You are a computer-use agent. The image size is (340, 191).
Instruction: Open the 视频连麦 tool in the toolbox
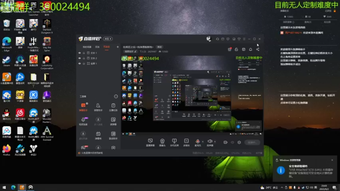[83, 121]
